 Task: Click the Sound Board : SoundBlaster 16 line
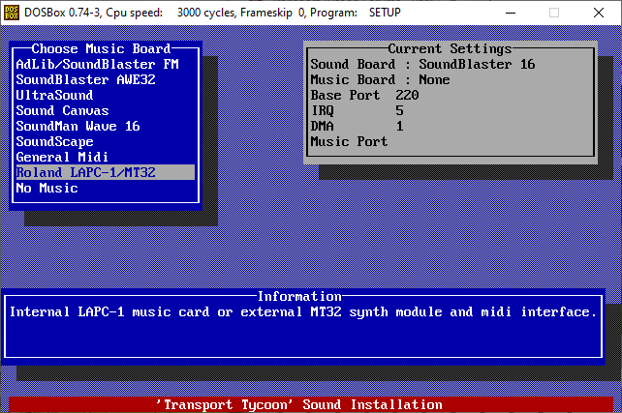(x=422, y=64)
